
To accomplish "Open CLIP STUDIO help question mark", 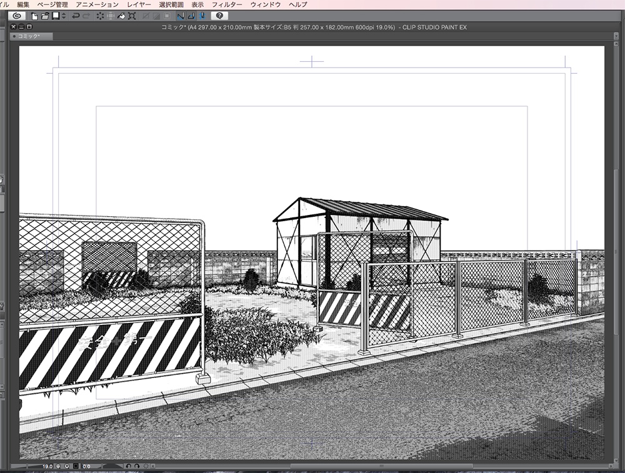I will 219,16.
